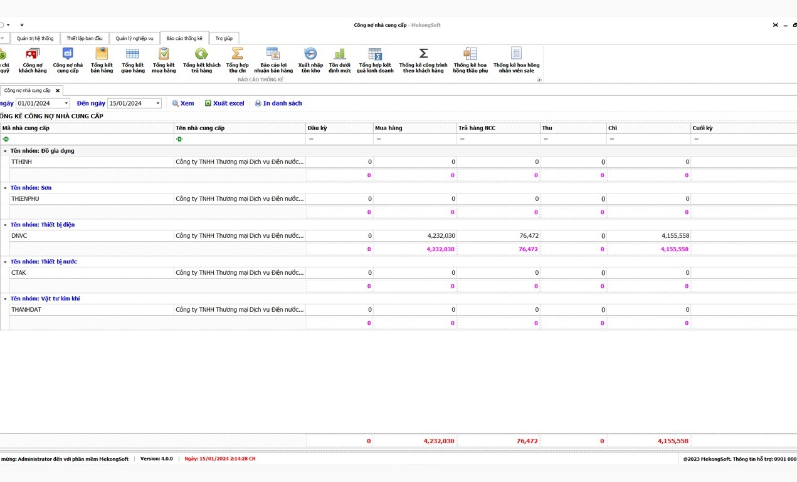797x482 pixels.
Task: Click the In danh sách button
Action: 278,103
